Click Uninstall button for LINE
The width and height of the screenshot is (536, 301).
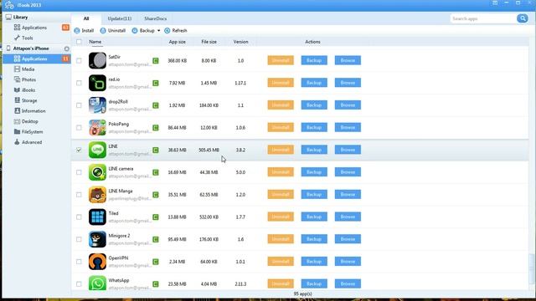pyautogui.click(x=281, y=150)
